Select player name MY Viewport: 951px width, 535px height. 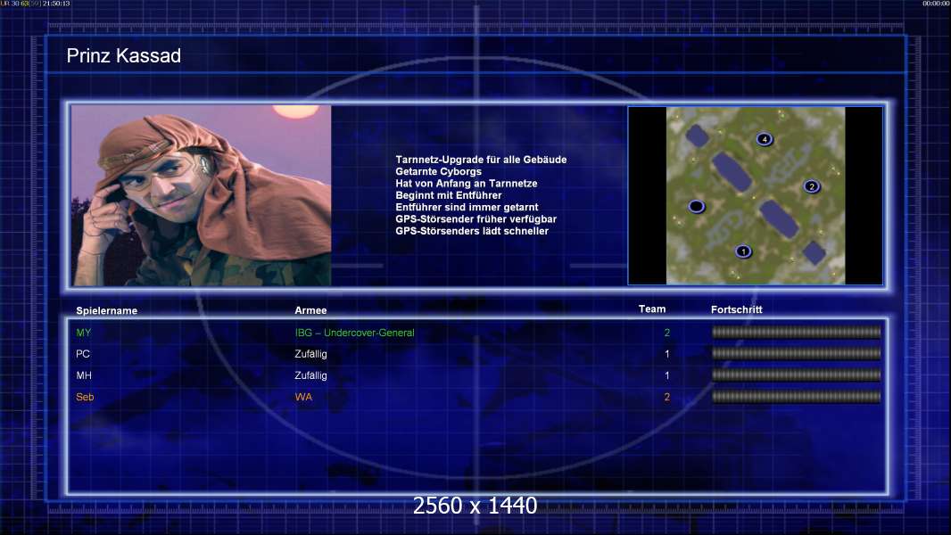pyautogui.click(x=84, y=333)
